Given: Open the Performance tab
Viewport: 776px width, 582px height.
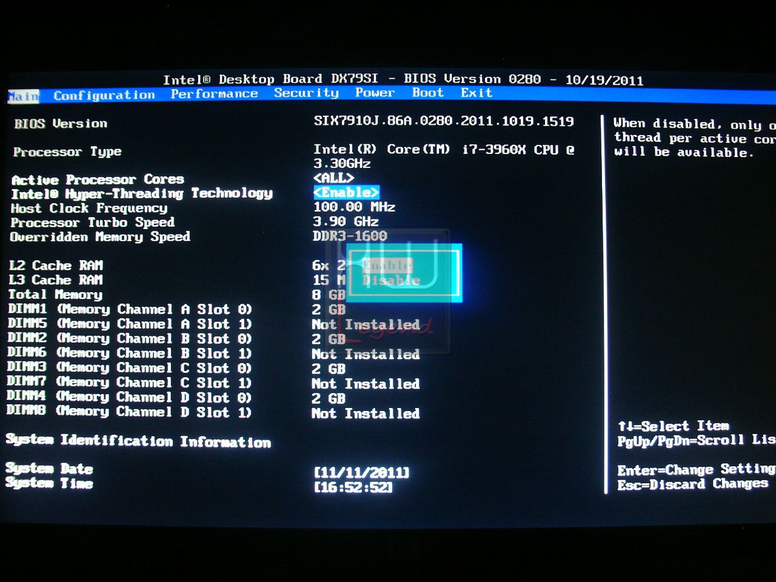Looking at the screenshot, I should pyautogui.click(x=214, y=93).
